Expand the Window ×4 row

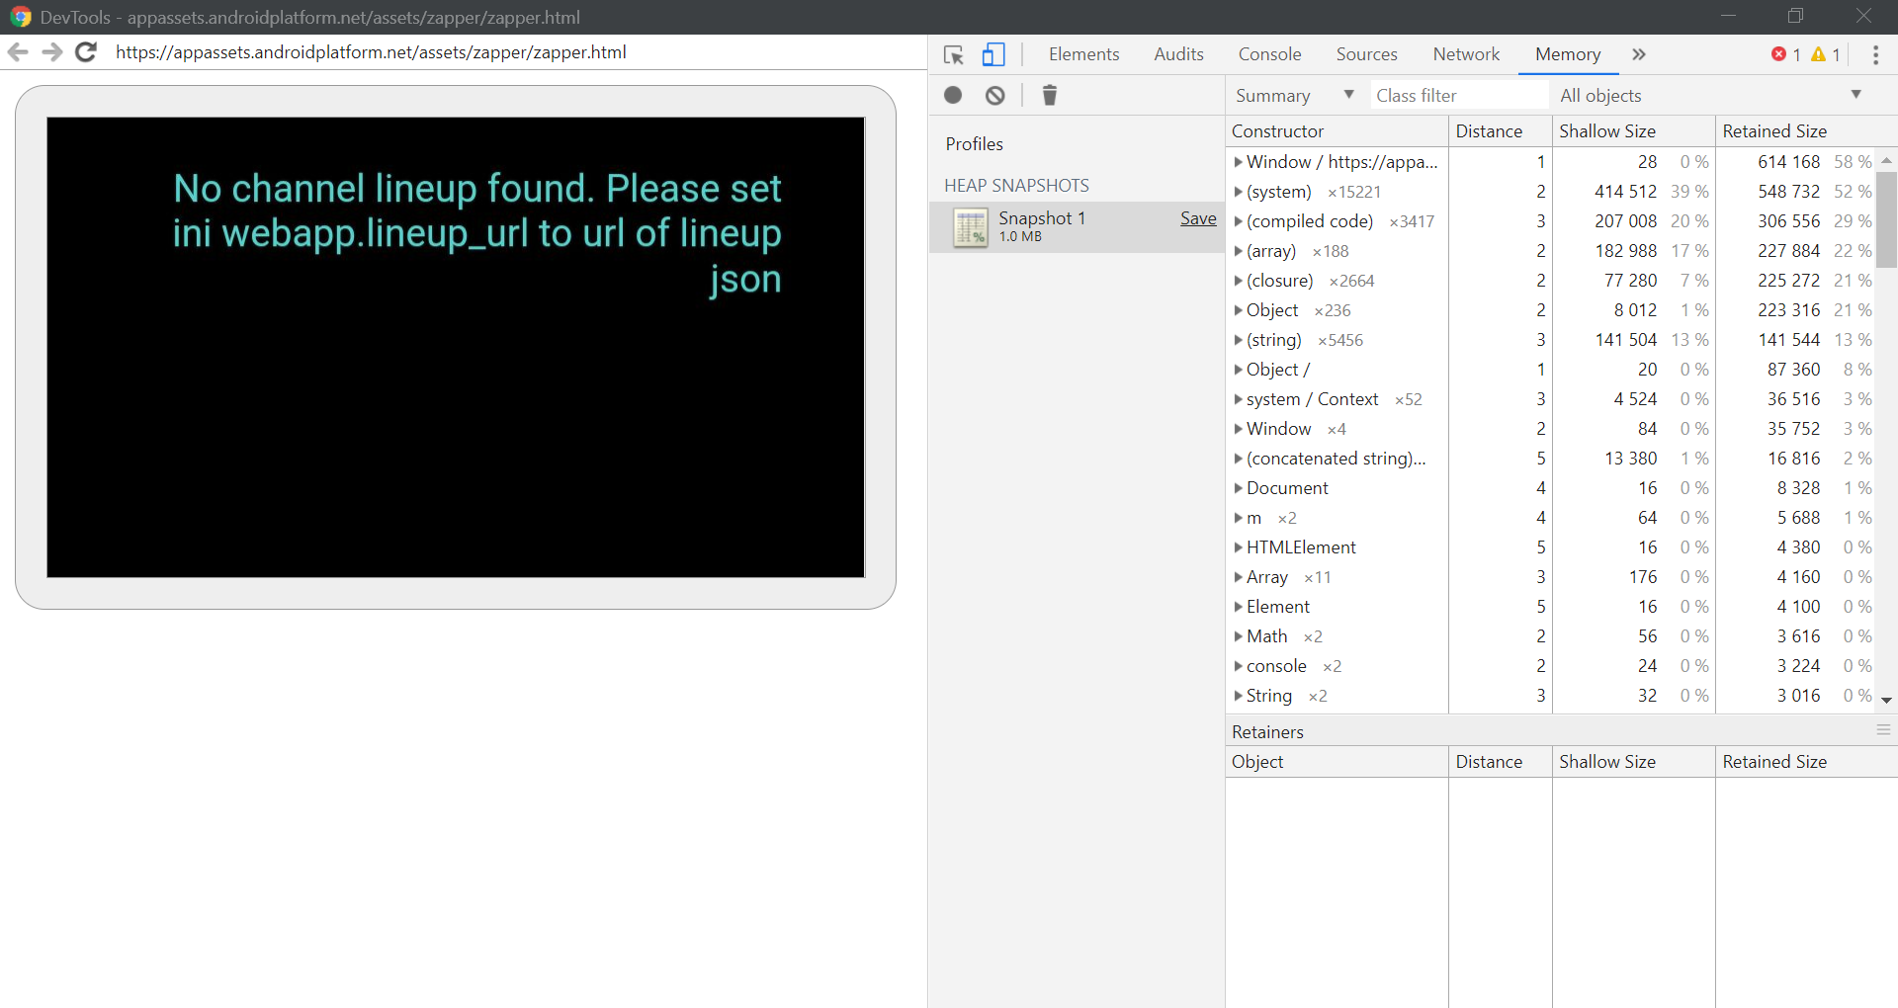point(1238,429)
